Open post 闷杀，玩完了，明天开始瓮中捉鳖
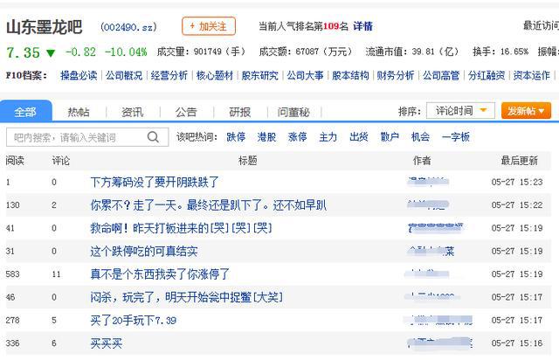Image resolution: width=559 pixels, height=360 pixels. point(186,297)
